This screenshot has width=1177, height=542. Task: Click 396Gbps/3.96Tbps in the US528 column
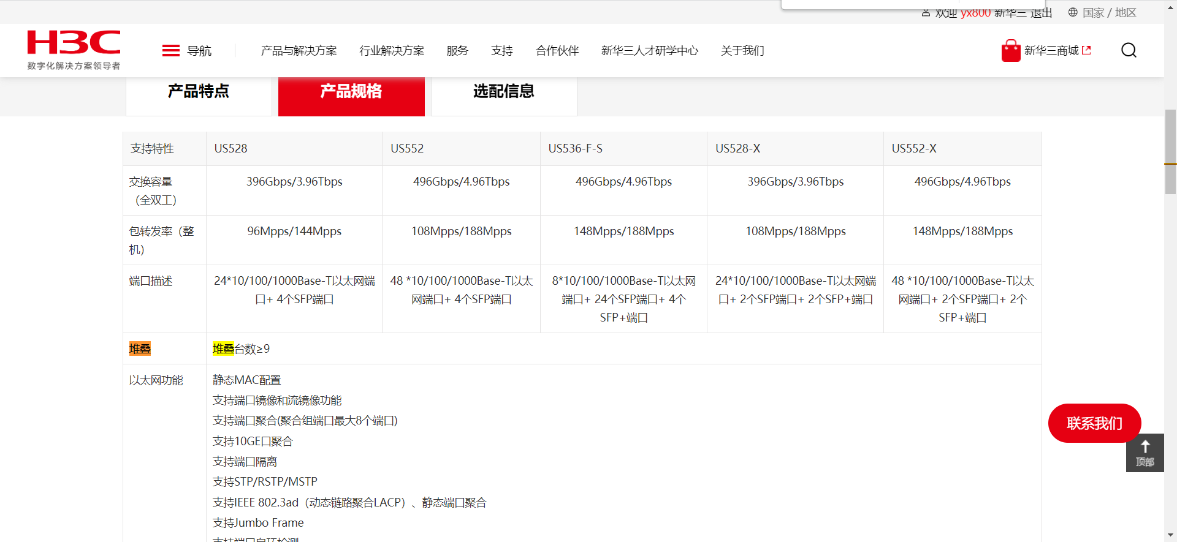[294, 182]
